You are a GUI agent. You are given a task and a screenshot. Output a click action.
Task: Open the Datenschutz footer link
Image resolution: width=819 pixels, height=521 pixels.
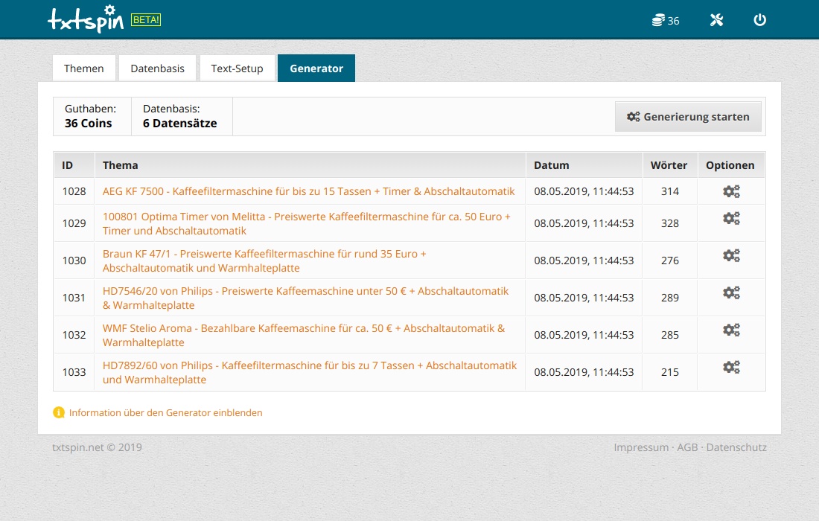[736, 447]
